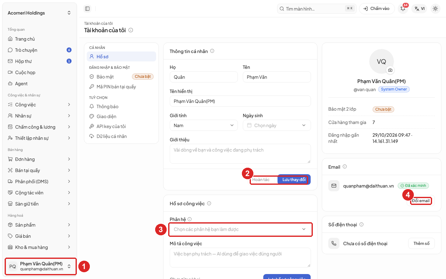The width and height of the screenshot is (446, 279).
Task: Click the info icon next to Hồ sơ công việc
Action: point(209,203)
